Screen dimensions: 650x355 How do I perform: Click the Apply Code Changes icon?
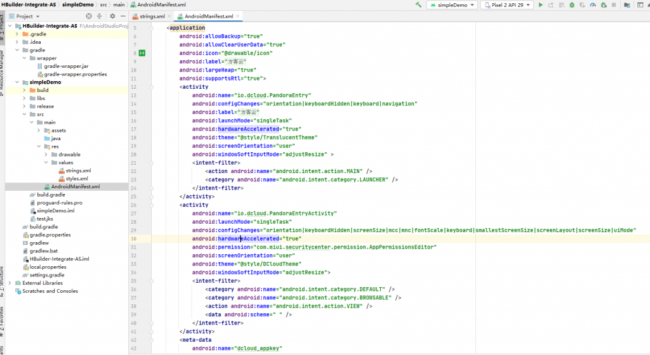pos(562,5)
